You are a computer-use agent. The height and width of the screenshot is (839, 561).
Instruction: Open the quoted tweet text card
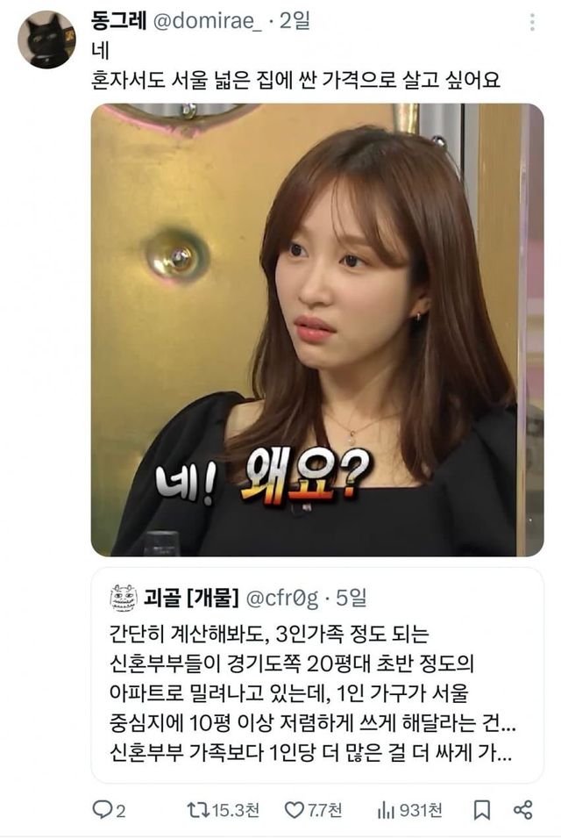pyautogui.click(x=317, y=675)
